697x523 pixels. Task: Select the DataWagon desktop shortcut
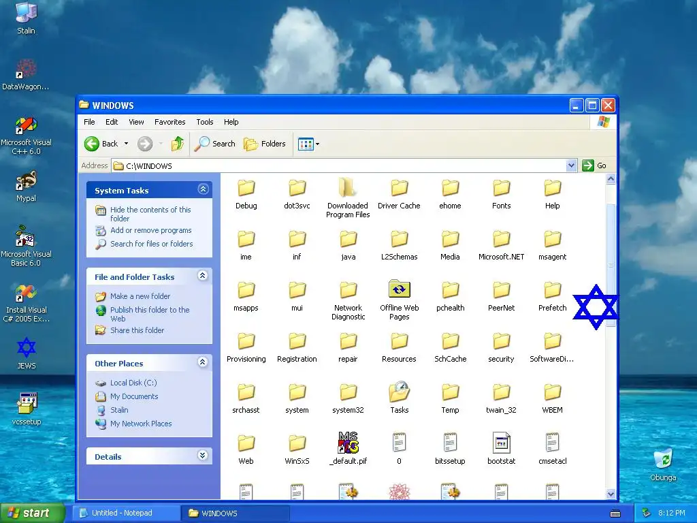[26, 75]
